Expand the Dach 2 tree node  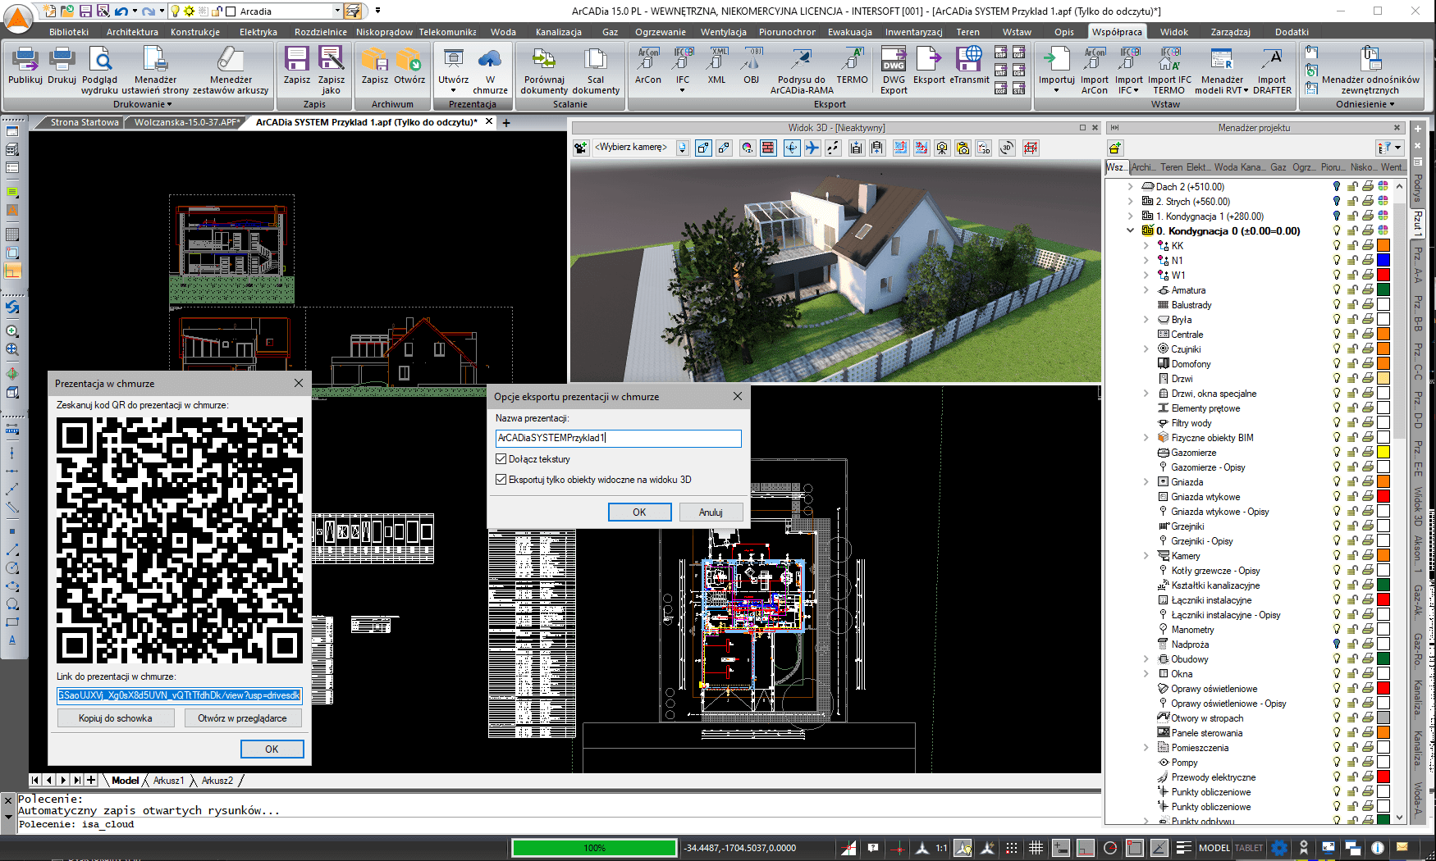click(1131, 187)
